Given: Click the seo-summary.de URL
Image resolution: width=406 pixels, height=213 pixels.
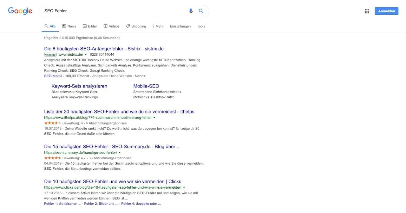Looking at the screenshot, I should (x=81, y=152).
